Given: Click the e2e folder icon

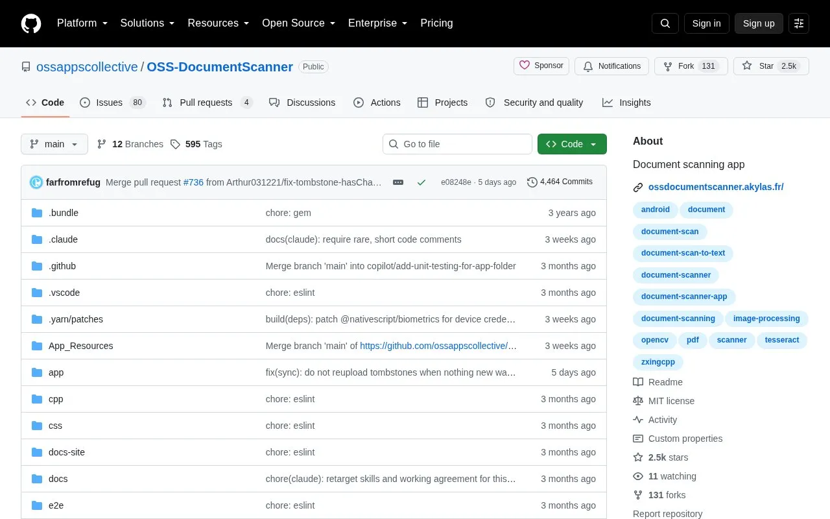Looking at the screenshot, I should (x=37, y=505).
